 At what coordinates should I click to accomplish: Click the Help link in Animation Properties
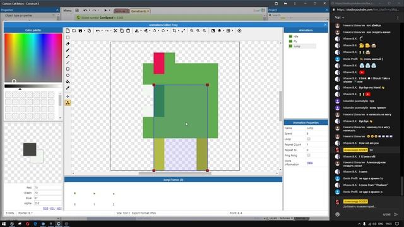310,163
